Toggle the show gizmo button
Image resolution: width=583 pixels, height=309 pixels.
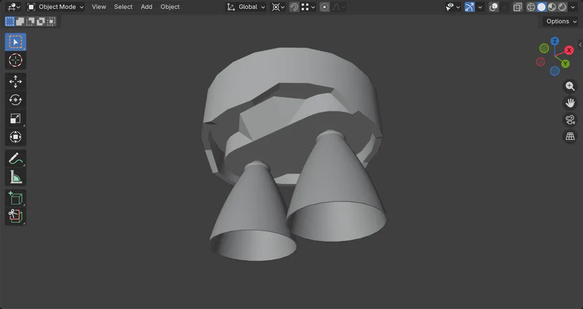[470, 6]
